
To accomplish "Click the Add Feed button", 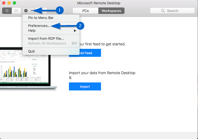I will [85, 53].
